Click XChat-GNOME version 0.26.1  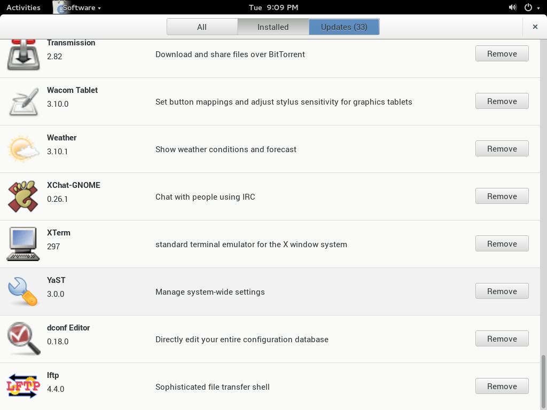coord(57,199)
